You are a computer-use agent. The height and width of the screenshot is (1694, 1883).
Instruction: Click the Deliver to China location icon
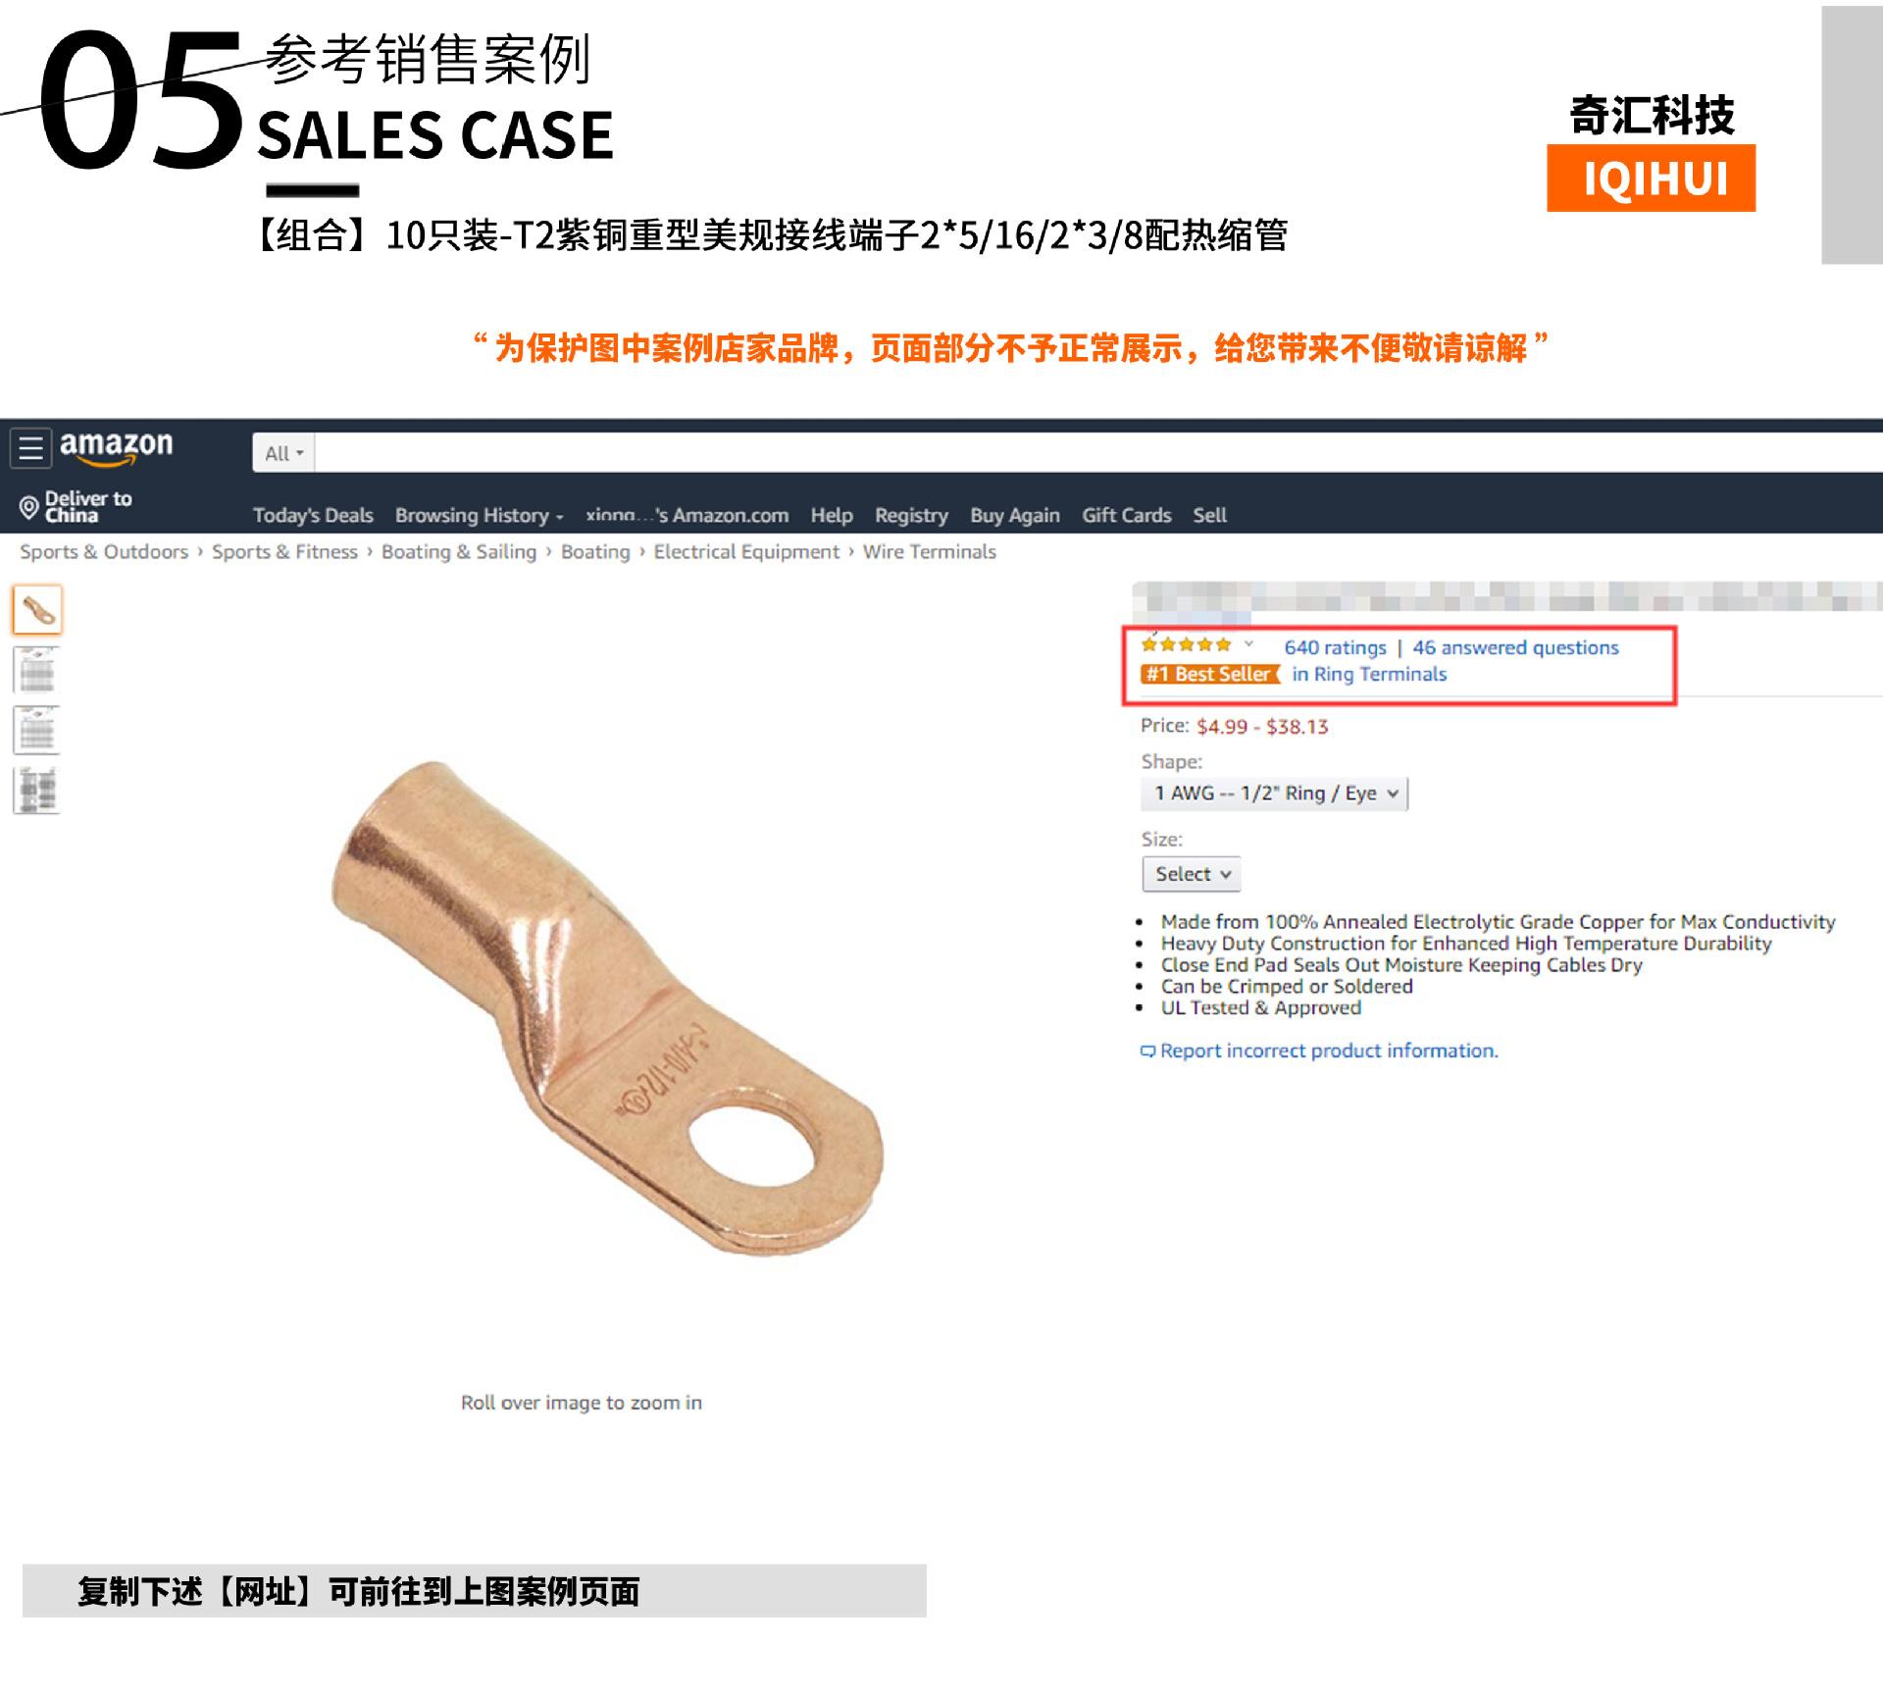[x=28, y=507]
